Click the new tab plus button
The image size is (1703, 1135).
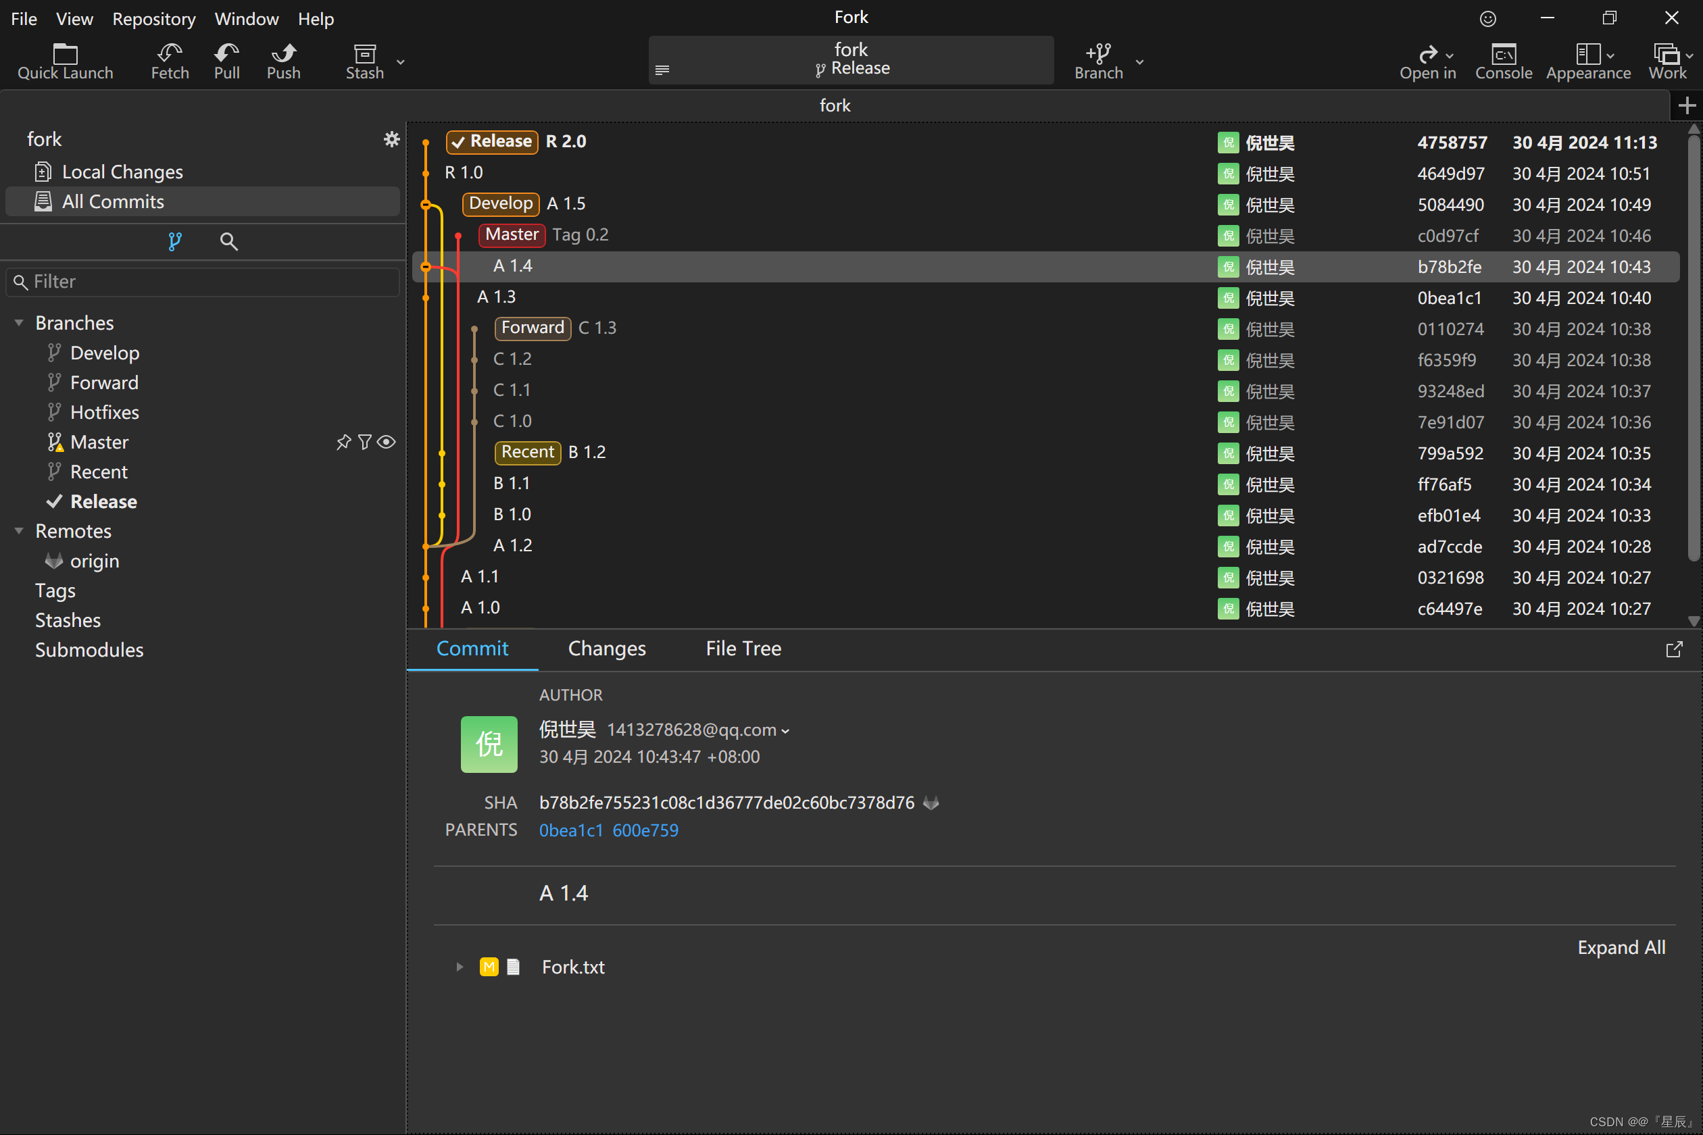[x=1687, y=105]
